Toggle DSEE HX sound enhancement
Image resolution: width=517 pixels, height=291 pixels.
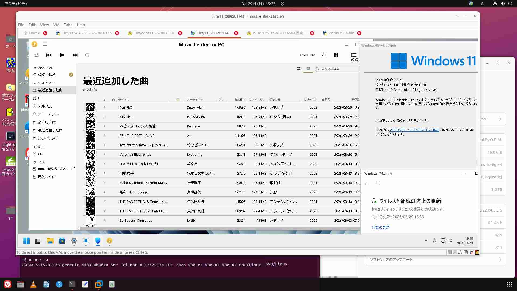[308, 55]
